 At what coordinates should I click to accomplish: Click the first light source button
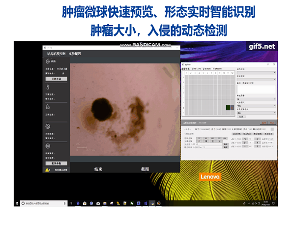pos(199,141)
